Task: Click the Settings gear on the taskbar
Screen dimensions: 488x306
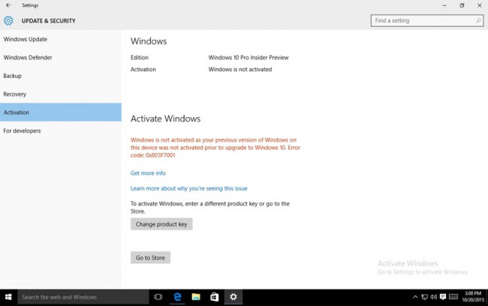Action: click(233, 297)
